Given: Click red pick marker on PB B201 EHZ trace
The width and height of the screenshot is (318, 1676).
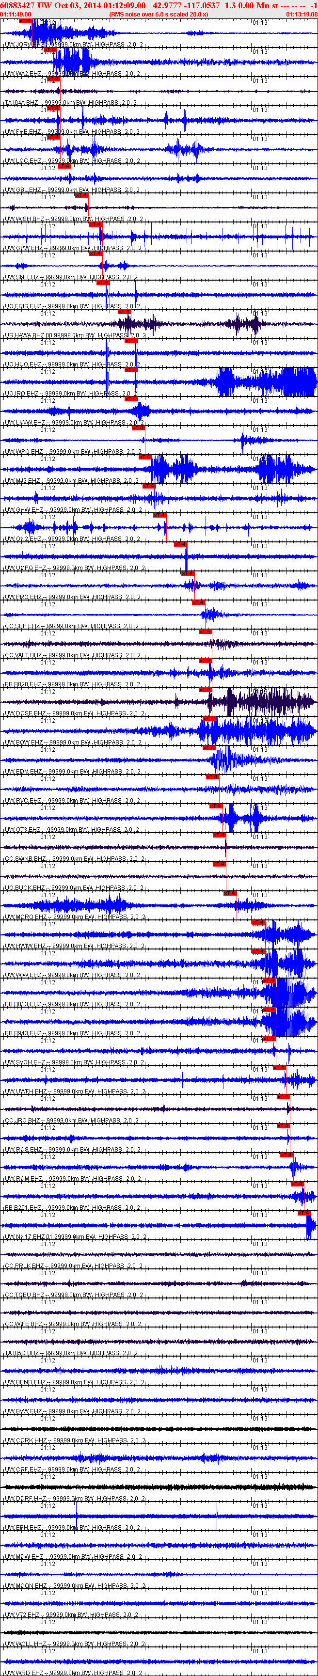Looking at the screenshot, I should pyautogui.click(x=298, y=1184).
